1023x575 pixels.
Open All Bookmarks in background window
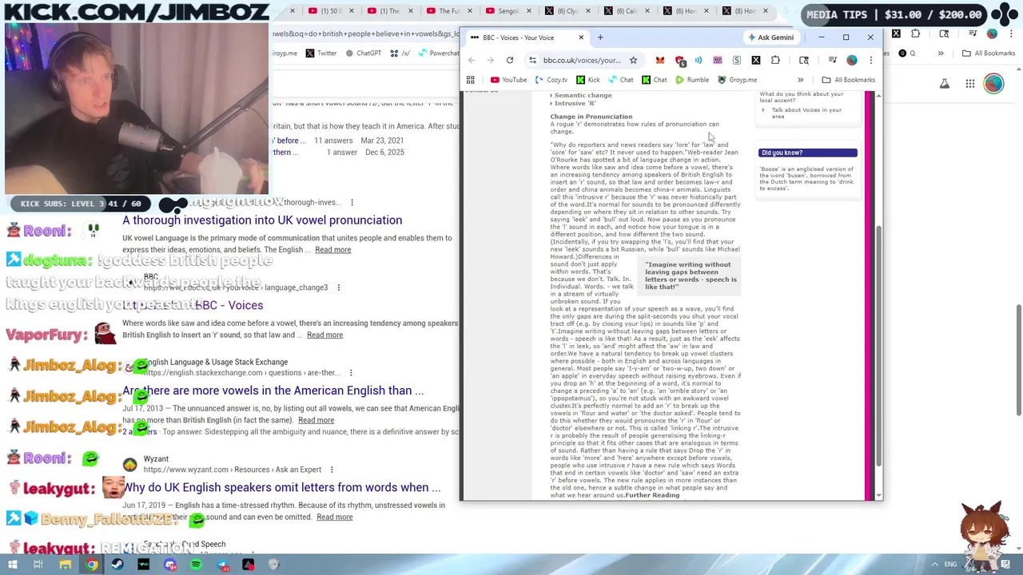(988, 54)
